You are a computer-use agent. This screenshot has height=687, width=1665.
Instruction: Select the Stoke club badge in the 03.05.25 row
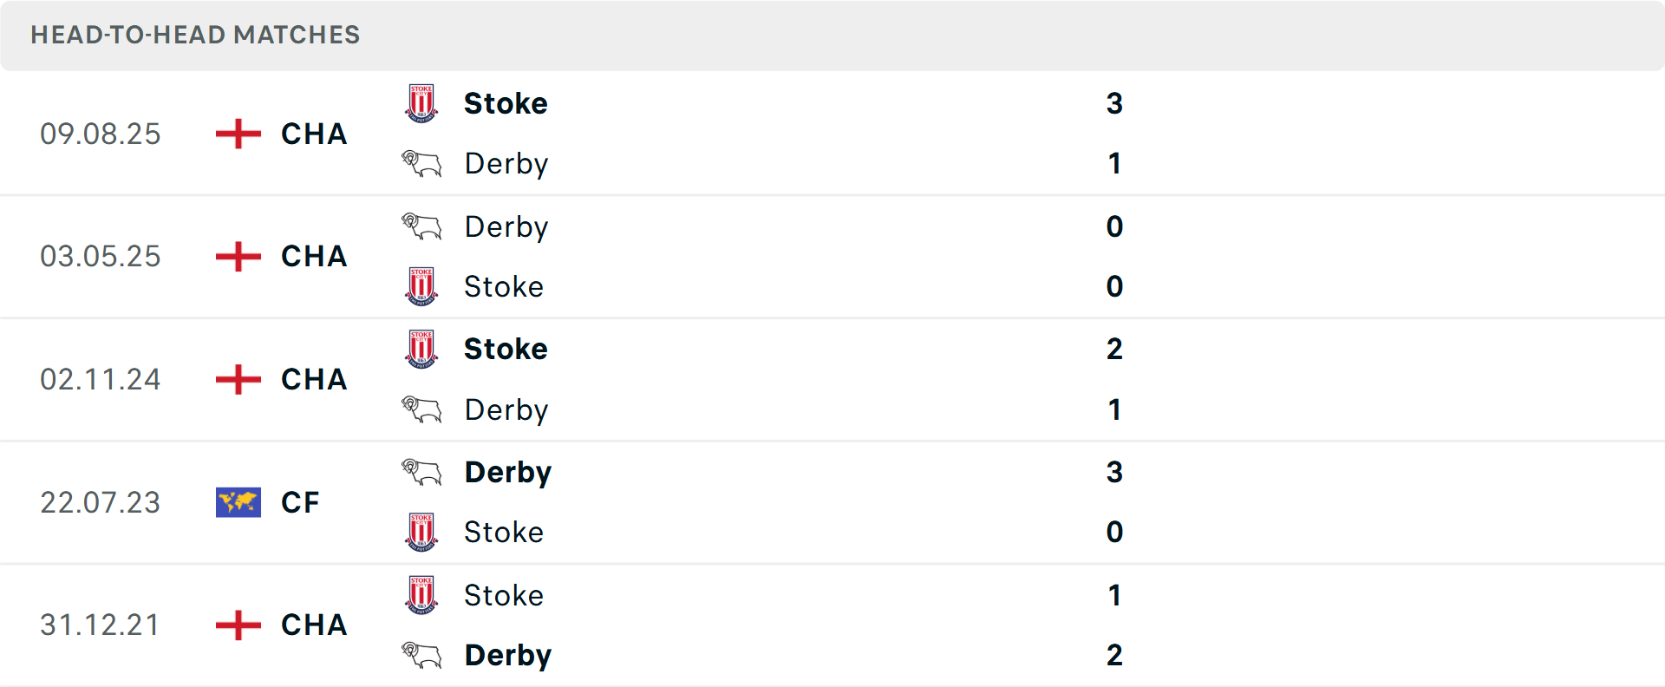[x=421, y=286]
